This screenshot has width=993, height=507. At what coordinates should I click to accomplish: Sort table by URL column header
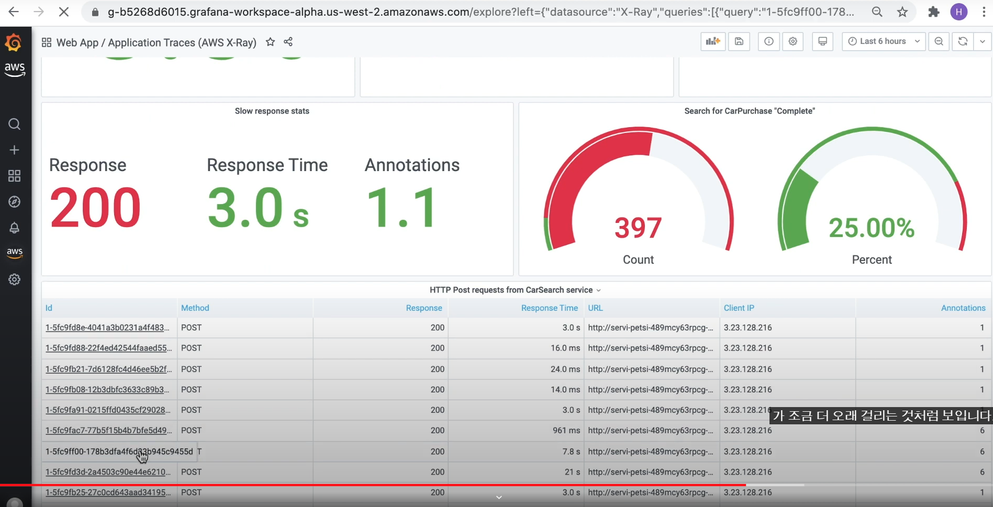595,308
